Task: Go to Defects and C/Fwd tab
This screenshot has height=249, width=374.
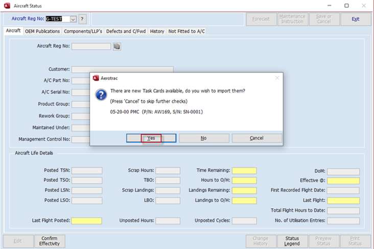Action: point(126,31)
